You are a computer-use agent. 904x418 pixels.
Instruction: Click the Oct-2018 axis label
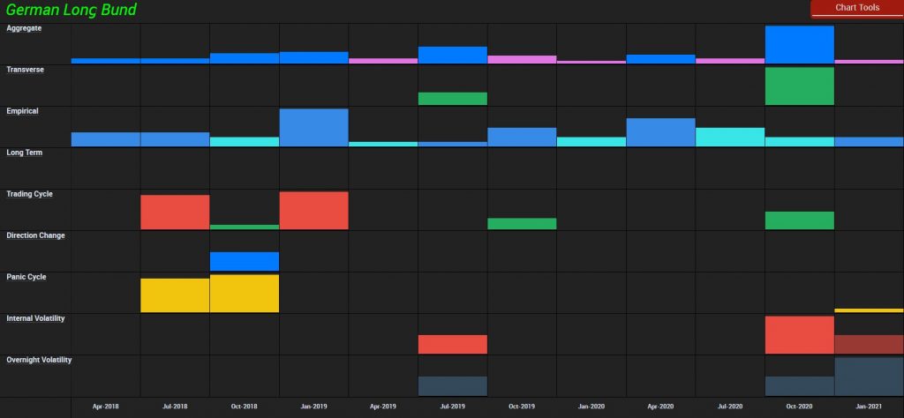point(244,407)
